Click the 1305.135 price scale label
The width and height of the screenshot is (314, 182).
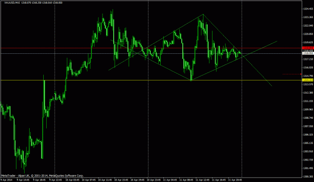tap(308, 143)
